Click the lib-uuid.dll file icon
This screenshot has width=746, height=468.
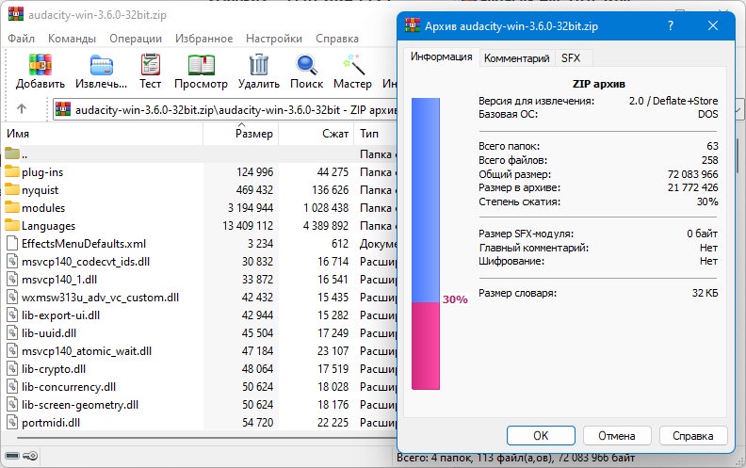(12, 333)
